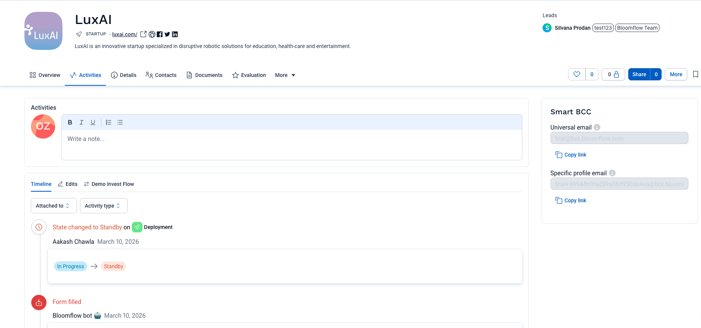This screenshot has width=701, height=328.
Task: Go to the Contacts tab
Action: click(161, 75)
